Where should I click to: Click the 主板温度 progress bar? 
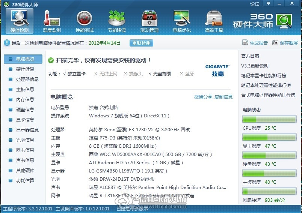(x=269, y=173)
